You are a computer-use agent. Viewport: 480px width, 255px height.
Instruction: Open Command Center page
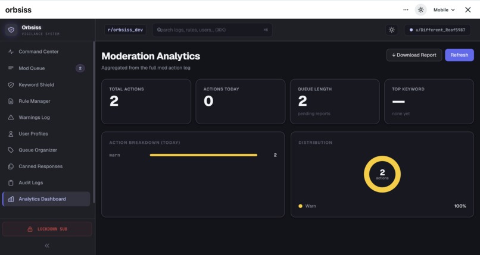point(46,52)
